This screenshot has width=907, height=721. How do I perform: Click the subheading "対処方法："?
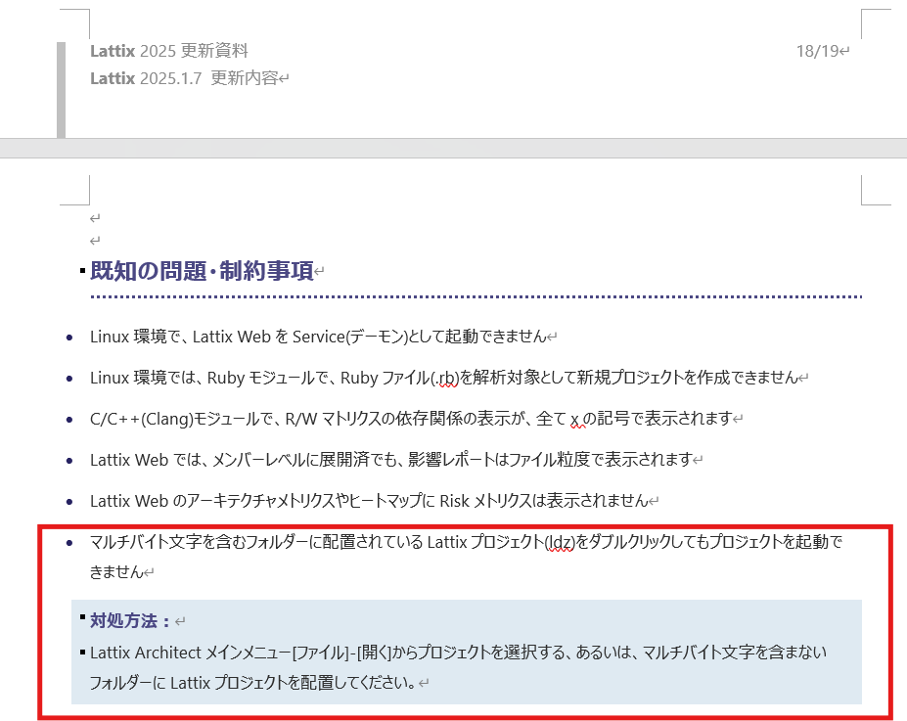tap(130, 621)
